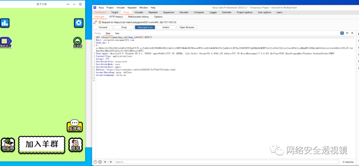Open the proxy Options sub-tab
359x166 pixels.
[x=158, y=17]
